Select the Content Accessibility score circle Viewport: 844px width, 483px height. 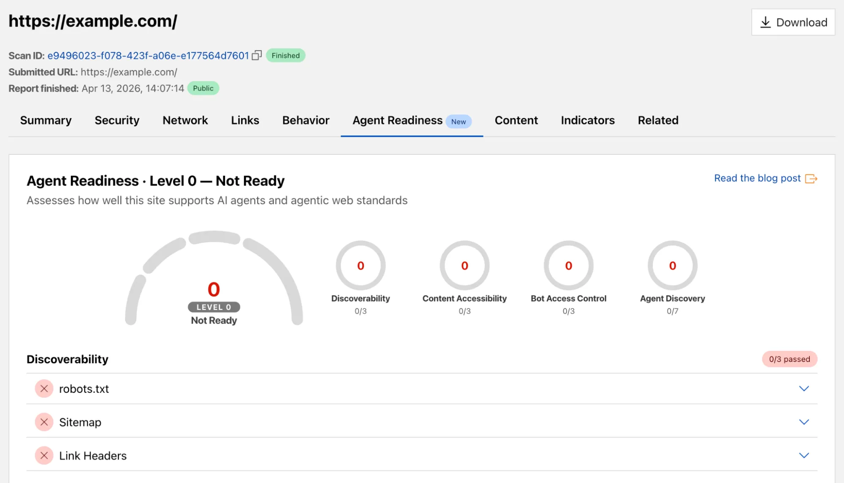pos(464,266)
